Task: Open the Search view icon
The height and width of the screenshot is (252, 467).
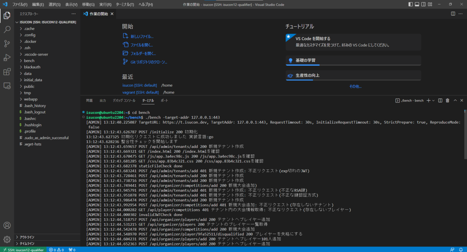Action: coord(7,30)
